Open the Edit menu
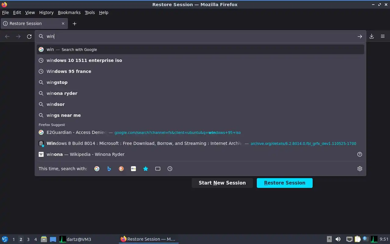Screen dimensions: 390x244 17,13
